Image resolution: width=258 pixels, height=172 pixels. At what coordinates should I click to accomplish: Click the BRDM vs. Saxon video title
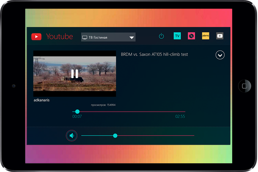coord(154,54)
